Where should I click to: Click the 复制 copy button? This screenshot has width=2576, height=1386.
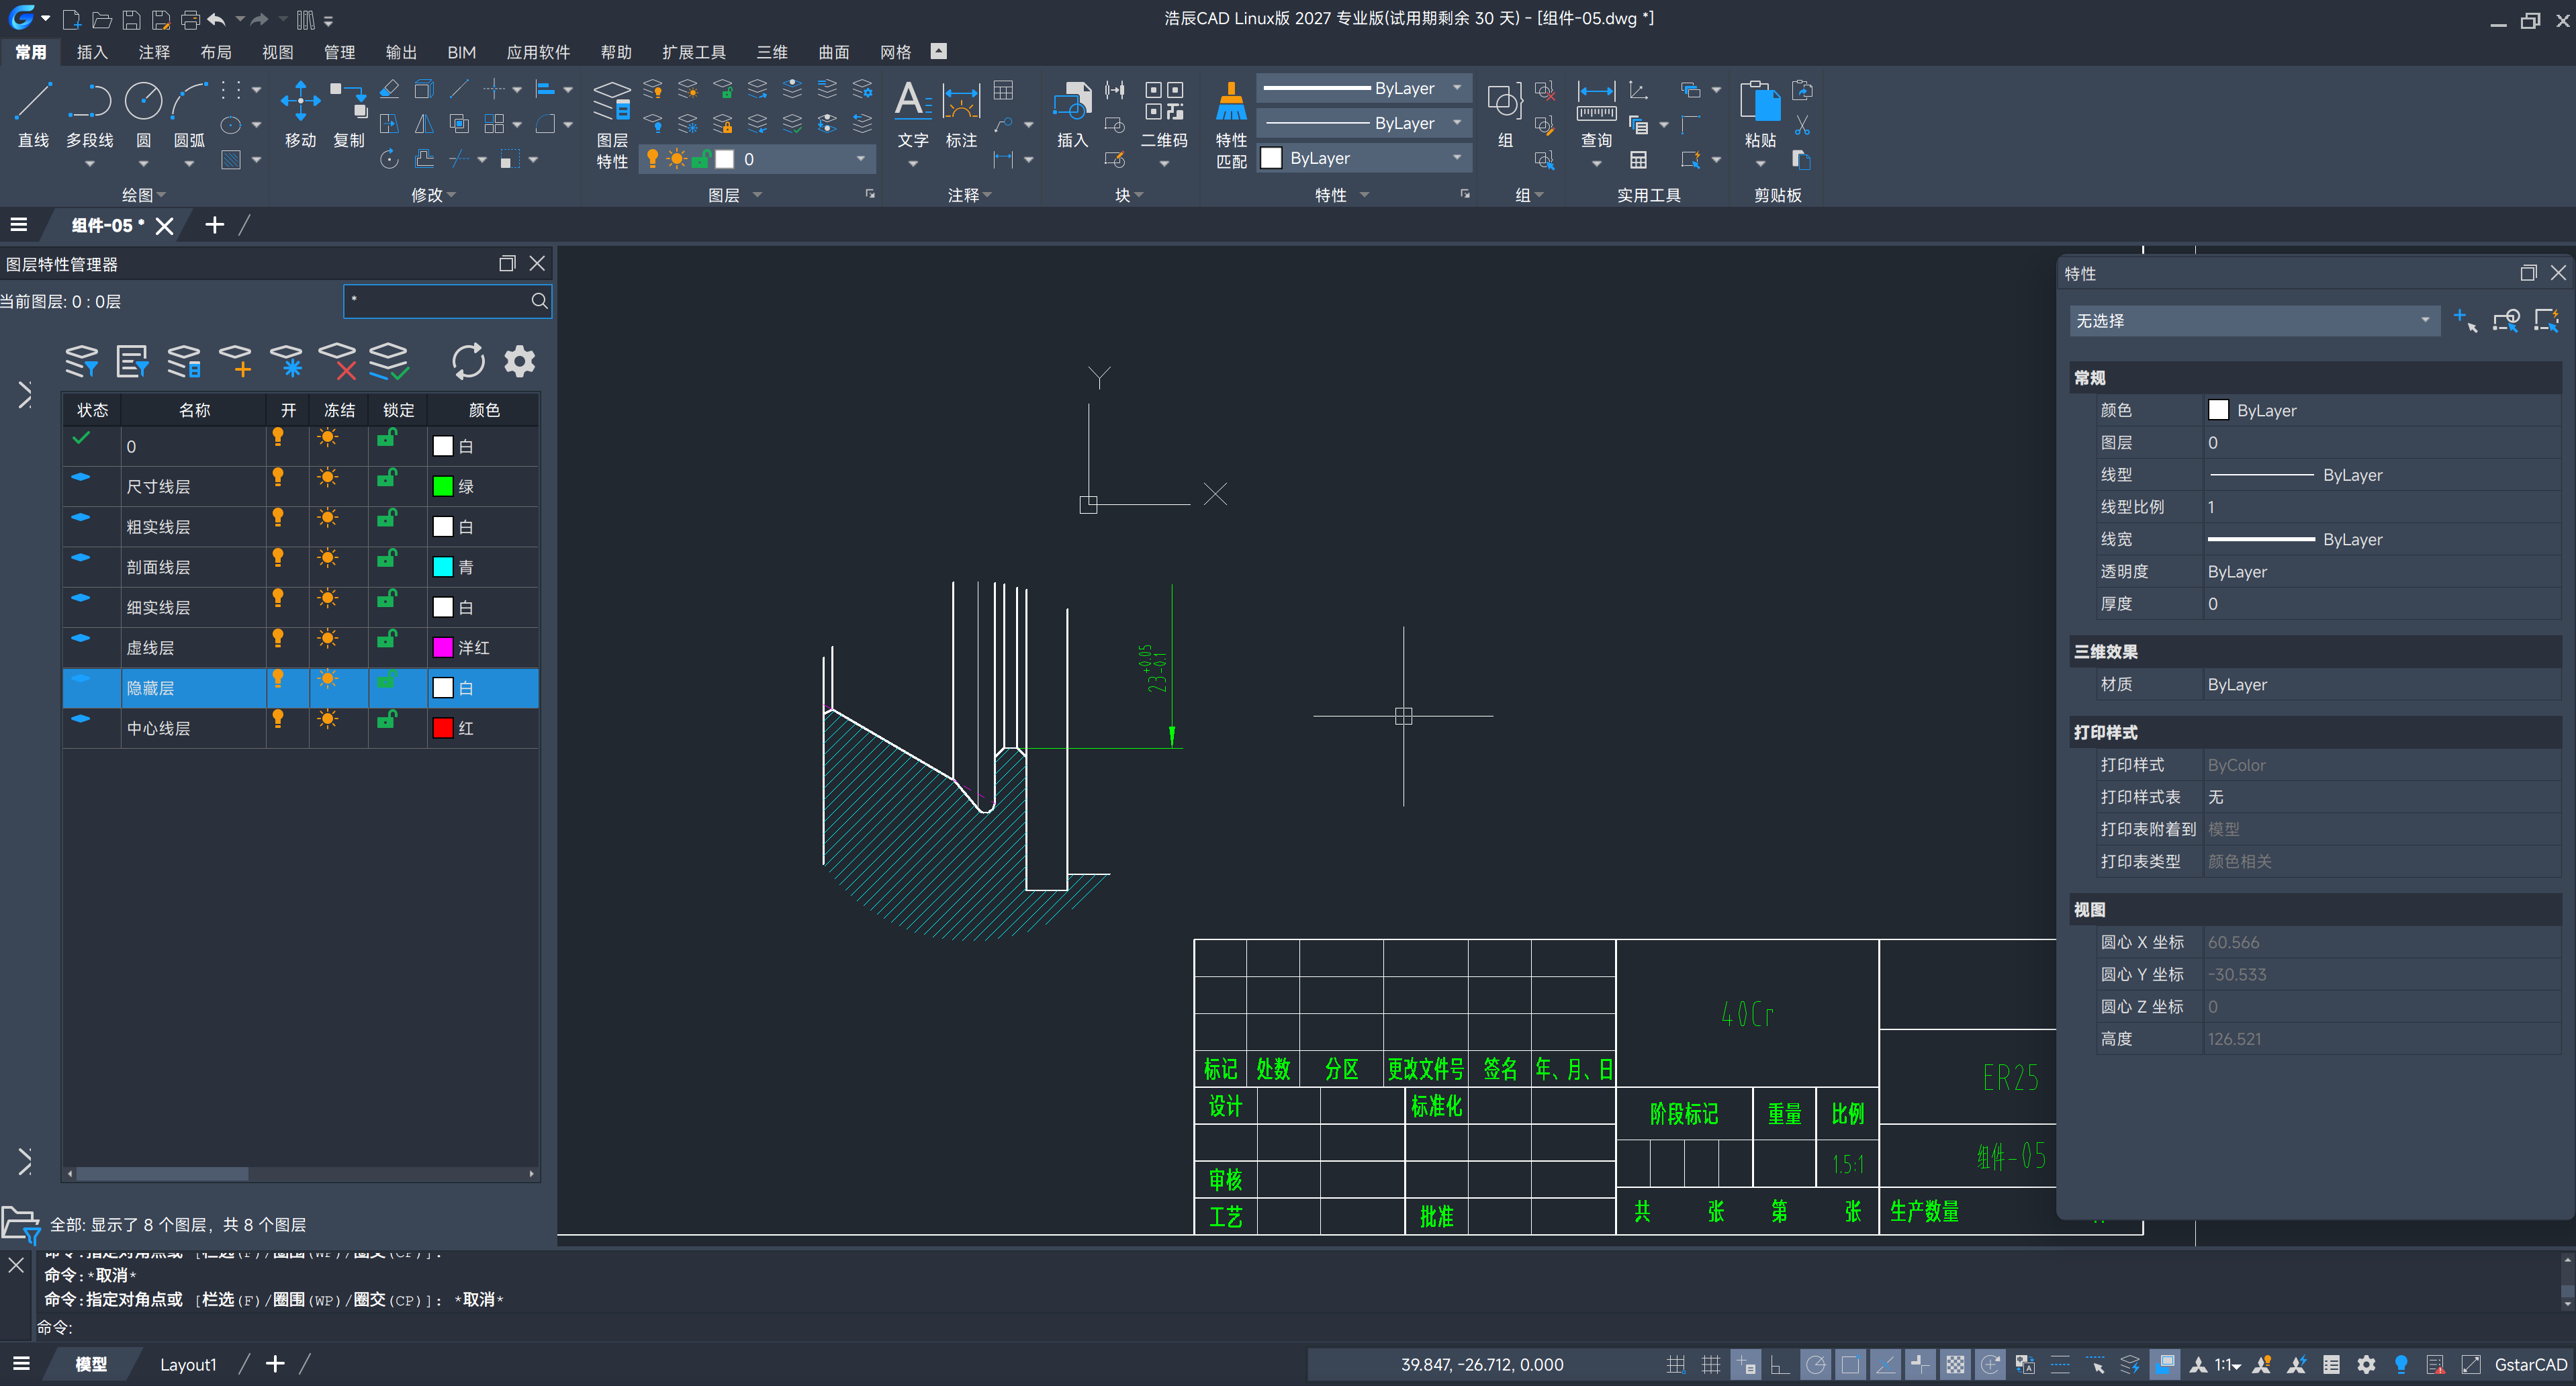349,113
